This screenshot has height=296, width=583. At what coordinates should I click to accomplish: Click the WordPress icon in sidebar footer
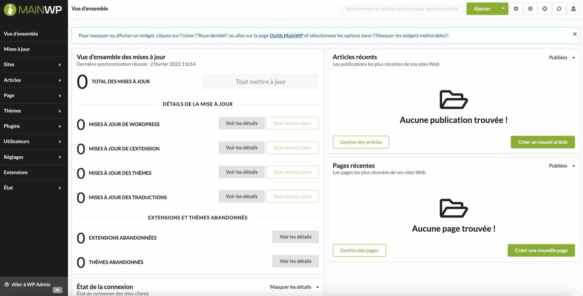tap(7, 284)
